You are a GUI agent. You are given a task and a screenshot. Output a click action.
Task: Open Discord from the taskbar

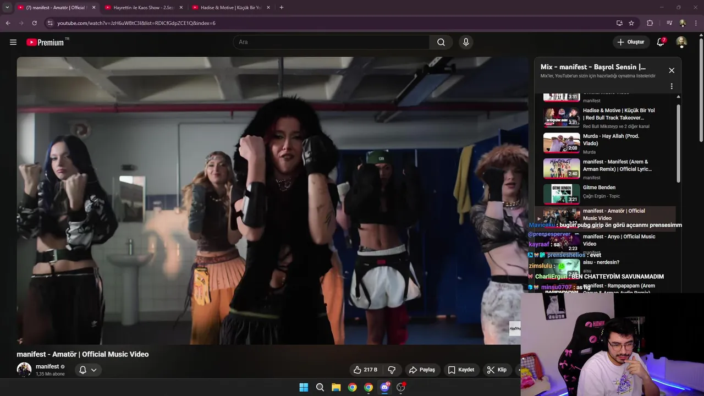[x=384, y=387]
